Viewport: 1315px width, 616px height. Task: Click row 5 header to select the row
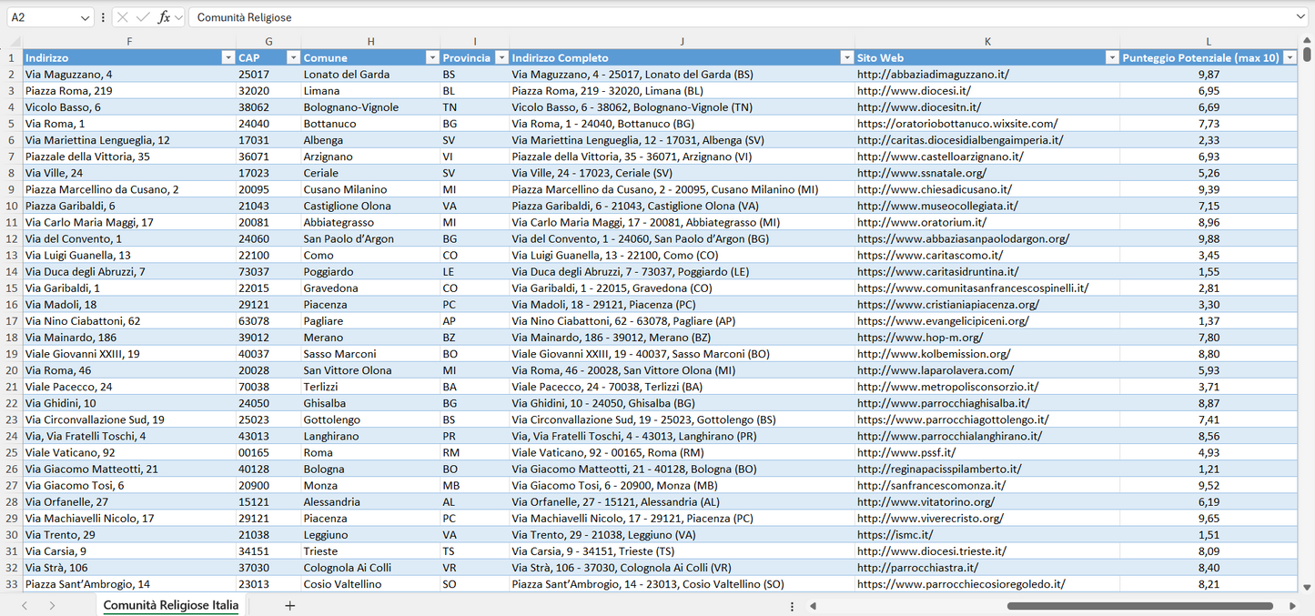pos(13,123)
